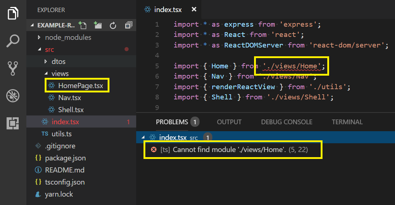Click the problems count badge next to PROBLEMS
This screenshot has width=395, height=205.
(x=195, y=122)
